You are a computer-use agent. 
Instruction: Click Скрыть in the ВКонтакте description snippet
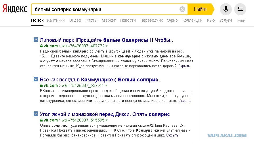click(184, 101)
